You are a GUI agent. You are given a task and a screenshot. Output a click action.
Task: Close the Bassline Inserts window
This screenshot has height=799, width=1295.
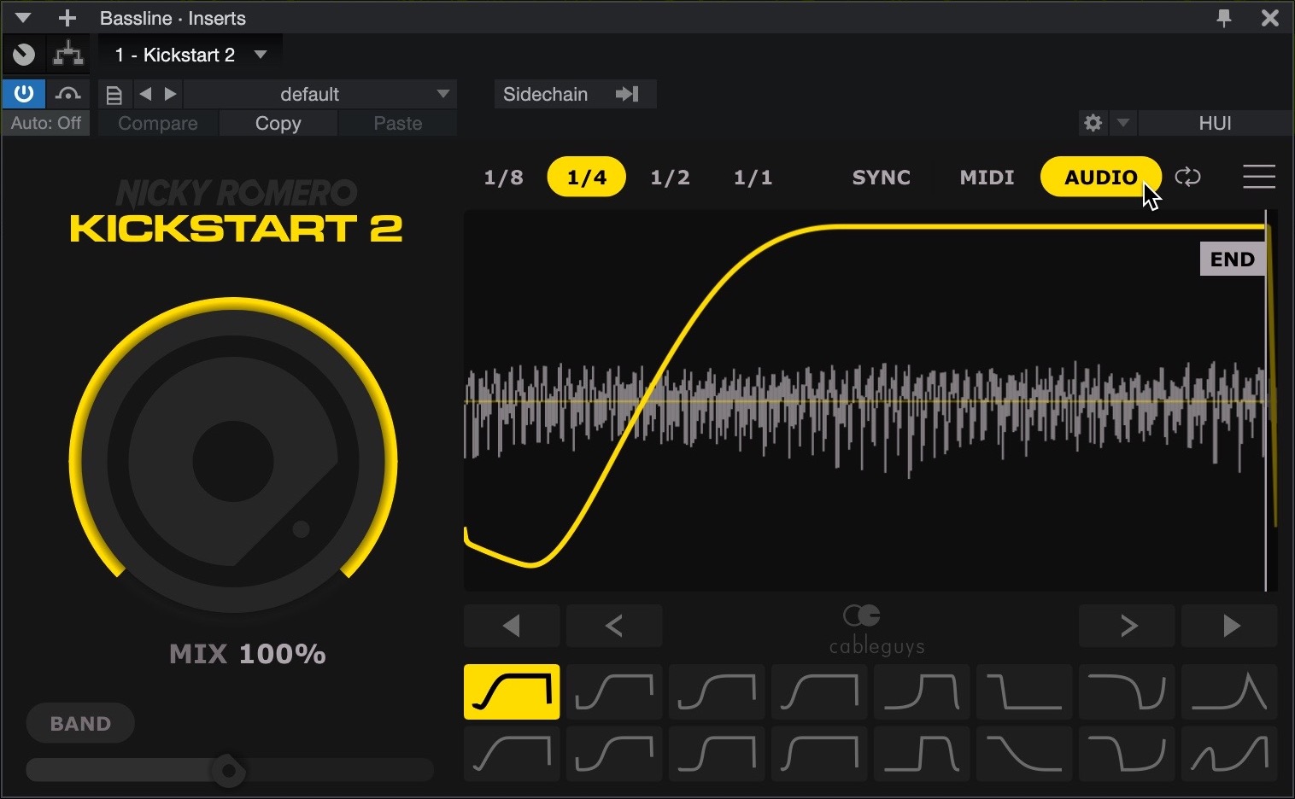tap(1270, 18)
